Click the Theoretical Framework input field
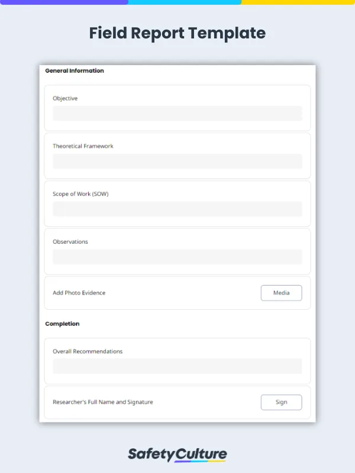Viewport: 355px width, 473px height. click(x=177, y=161)
